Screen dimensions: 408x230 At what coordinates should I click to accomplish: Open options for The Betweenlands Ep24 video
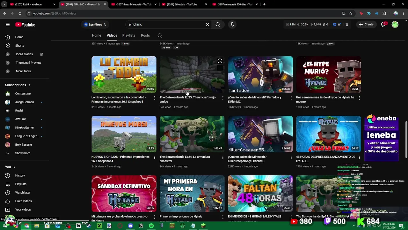click(x=223, y=157)
